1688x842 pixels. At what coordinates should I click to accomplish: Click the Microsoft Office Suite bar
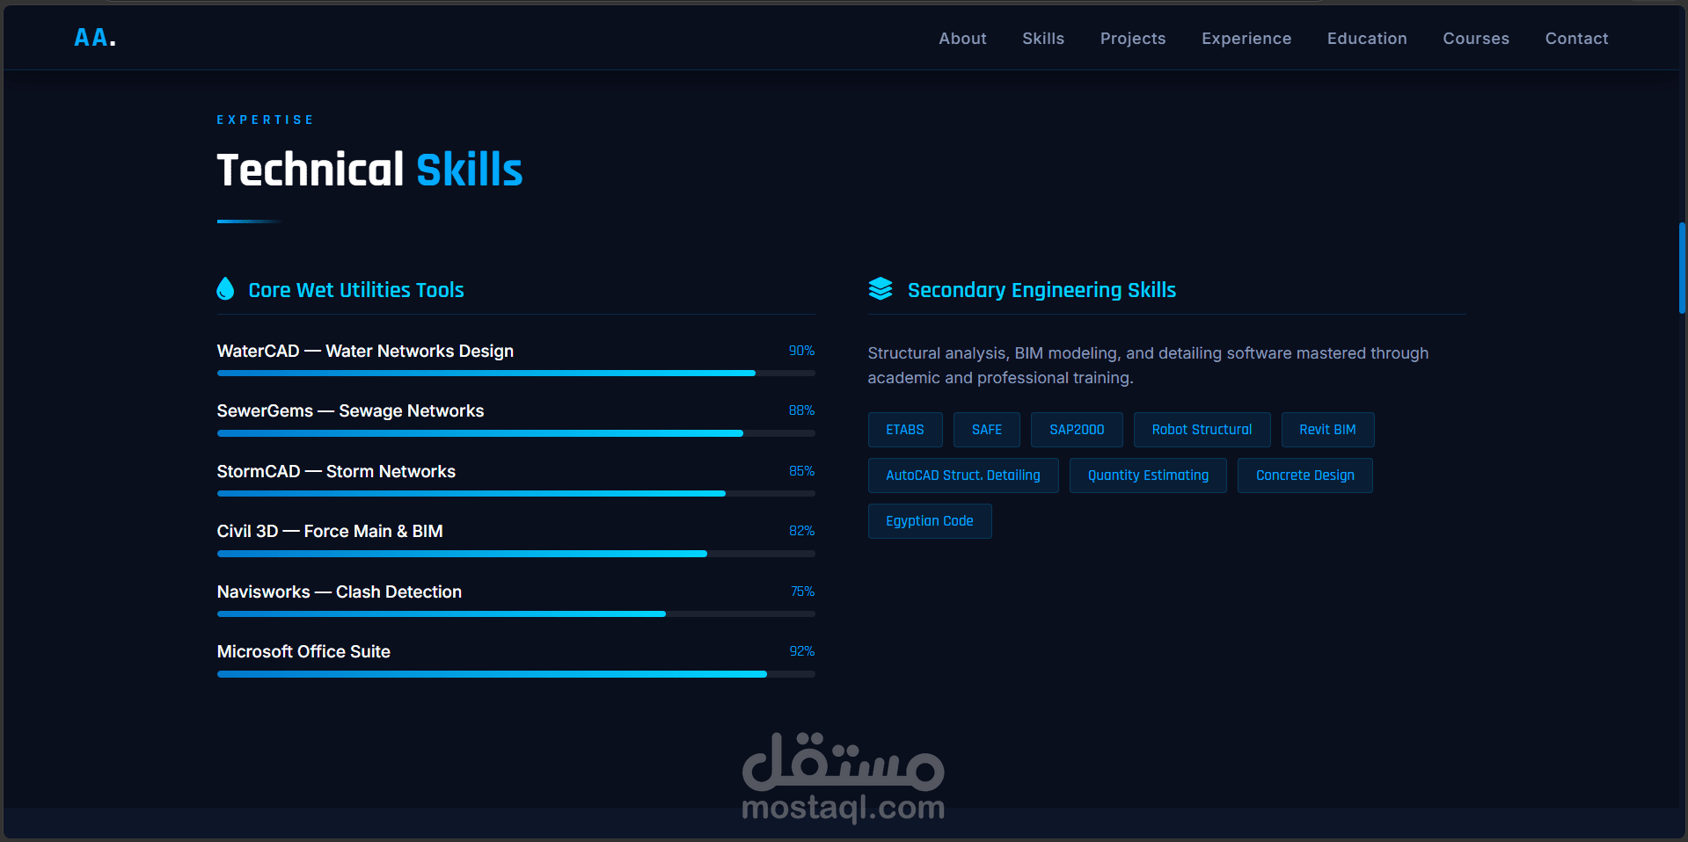[x=516, y=674]
